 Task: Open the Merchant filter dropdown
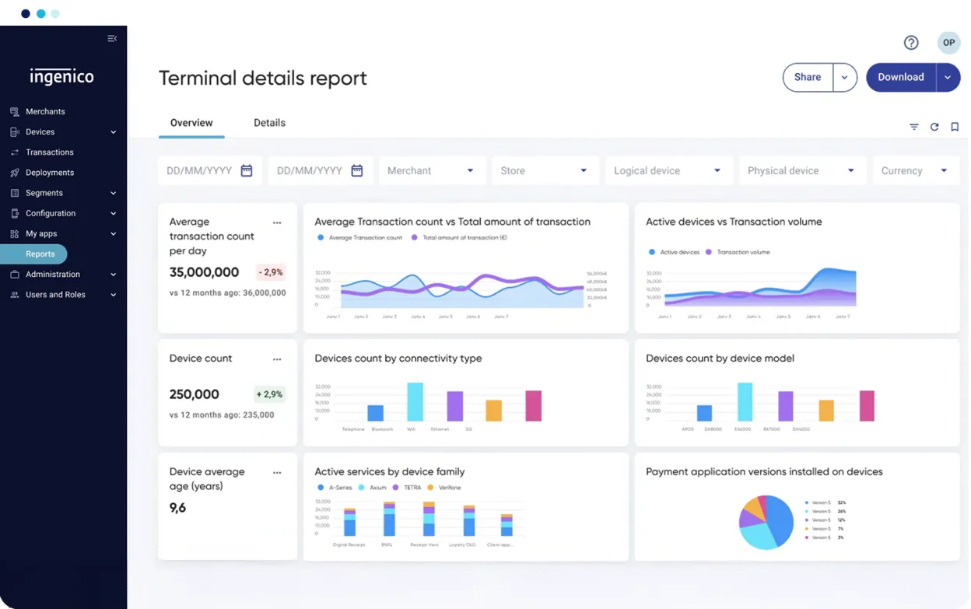pos(432,170)
